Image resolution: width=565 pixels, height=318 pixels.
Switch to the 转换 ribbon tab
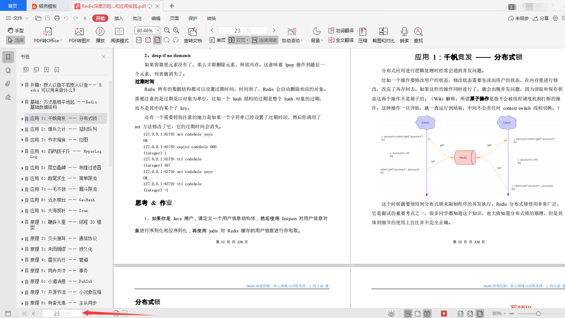point(211,18)
